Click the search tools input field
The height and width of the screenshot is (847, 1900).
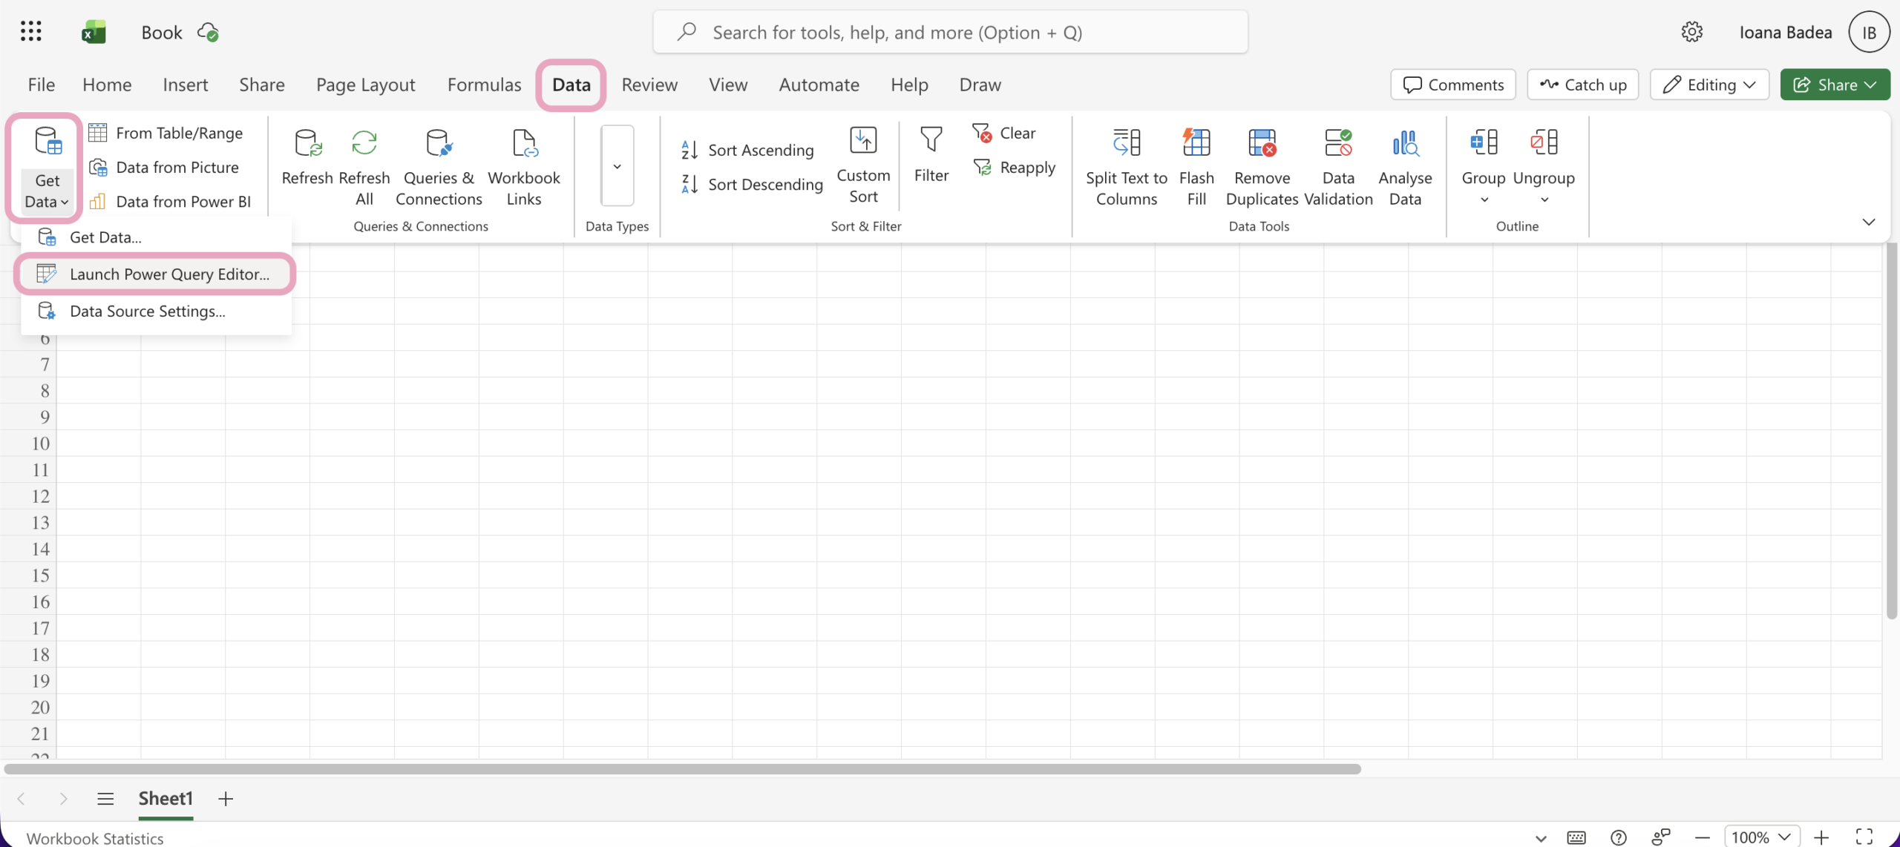click(x=950, y=32)
